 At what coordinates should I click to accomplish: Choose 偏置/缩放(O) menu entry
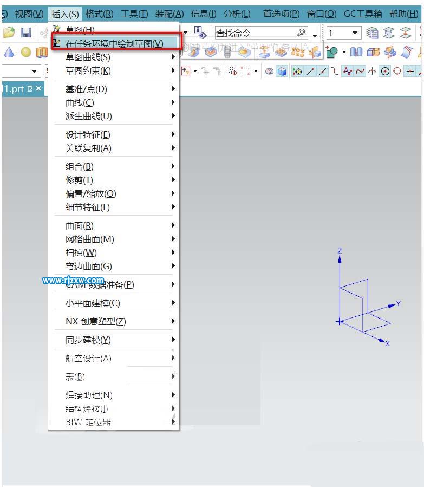click(90, 194)
